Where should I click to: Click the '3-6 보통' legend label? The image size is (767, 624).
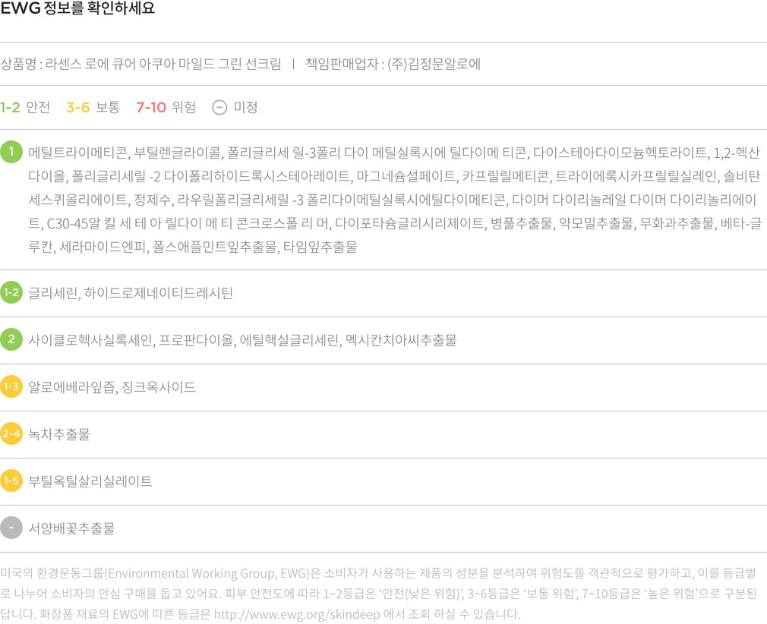[93, 108]
